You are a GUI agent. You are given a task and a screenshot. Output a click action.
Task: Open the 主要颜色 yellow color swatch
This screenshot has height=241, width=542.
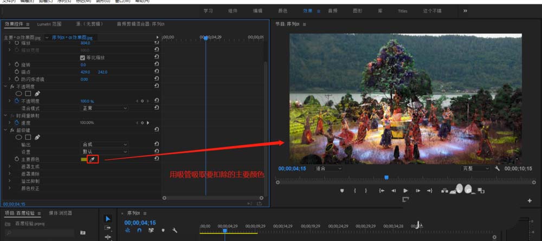[84, 159]
